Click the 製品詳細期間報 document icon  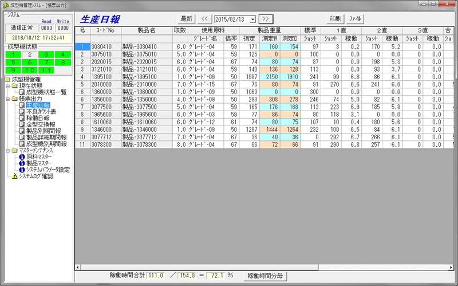click(22, 137)
